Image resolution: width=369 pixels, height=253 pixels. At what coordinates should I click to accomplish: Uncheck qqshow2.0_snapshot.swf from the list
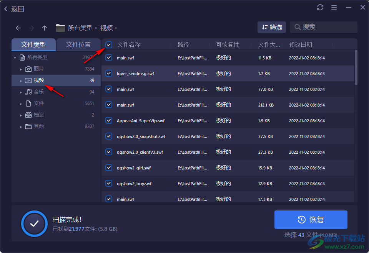point(109,136)
